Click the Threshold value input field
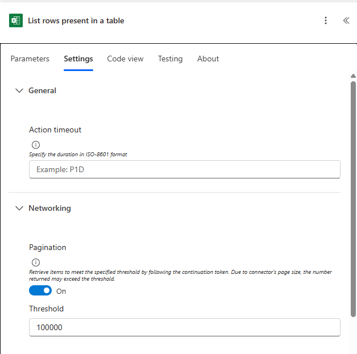This screenshot has height=354, width=357. [185, 327]
